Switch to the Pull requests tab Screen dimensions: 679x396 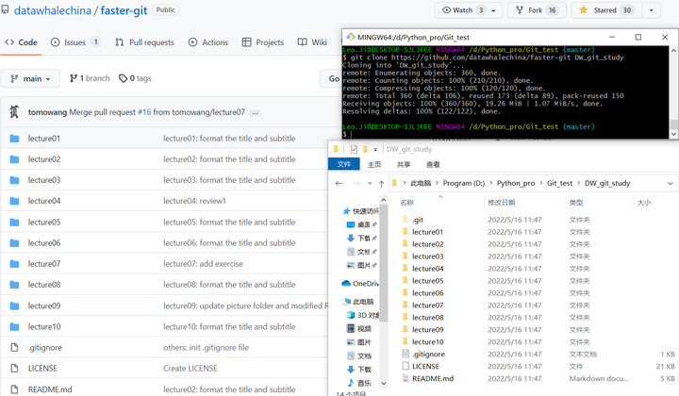(144, 42)
